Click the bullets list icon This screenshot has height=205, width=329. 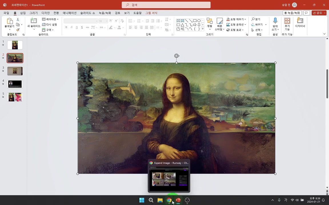(x=131, y=21)
